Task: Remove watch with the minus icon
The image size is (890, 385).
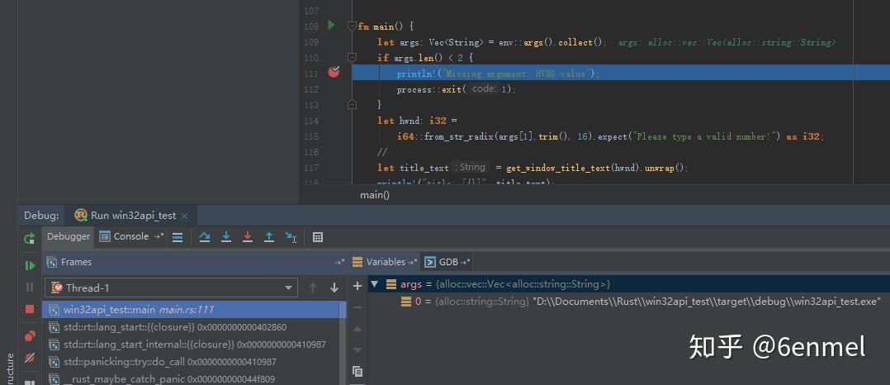Action: [x=357, y=307]
